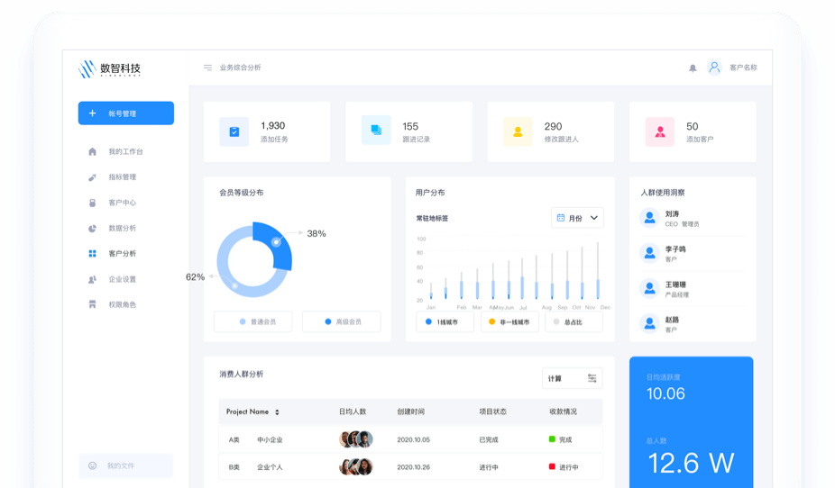Click the 已完成 project status cell
This screenshot has width=835, height=488.
pos(489,439)
